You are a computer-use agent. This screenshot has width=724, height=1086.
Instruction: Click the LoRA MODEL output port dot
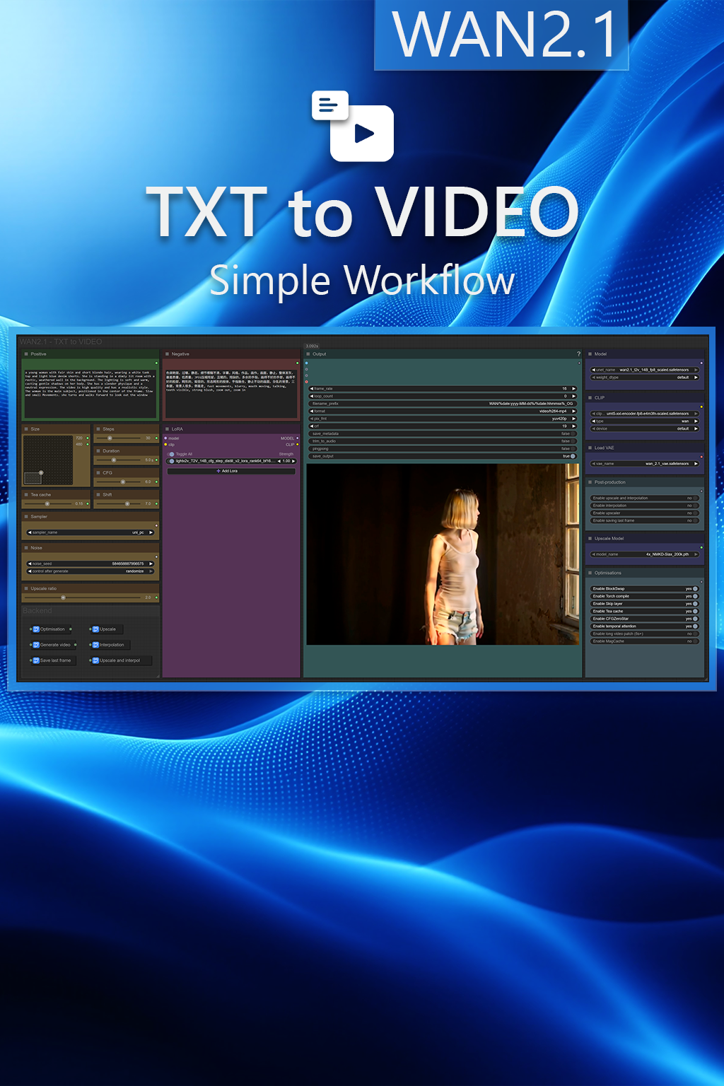pos(298,438)
